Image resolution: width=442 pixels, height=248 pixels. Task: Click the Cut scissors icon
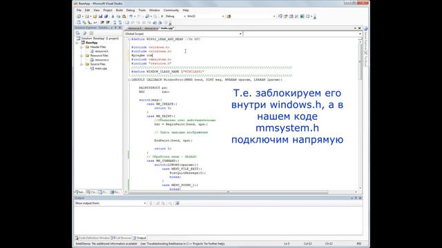click(x=113, y=17)
